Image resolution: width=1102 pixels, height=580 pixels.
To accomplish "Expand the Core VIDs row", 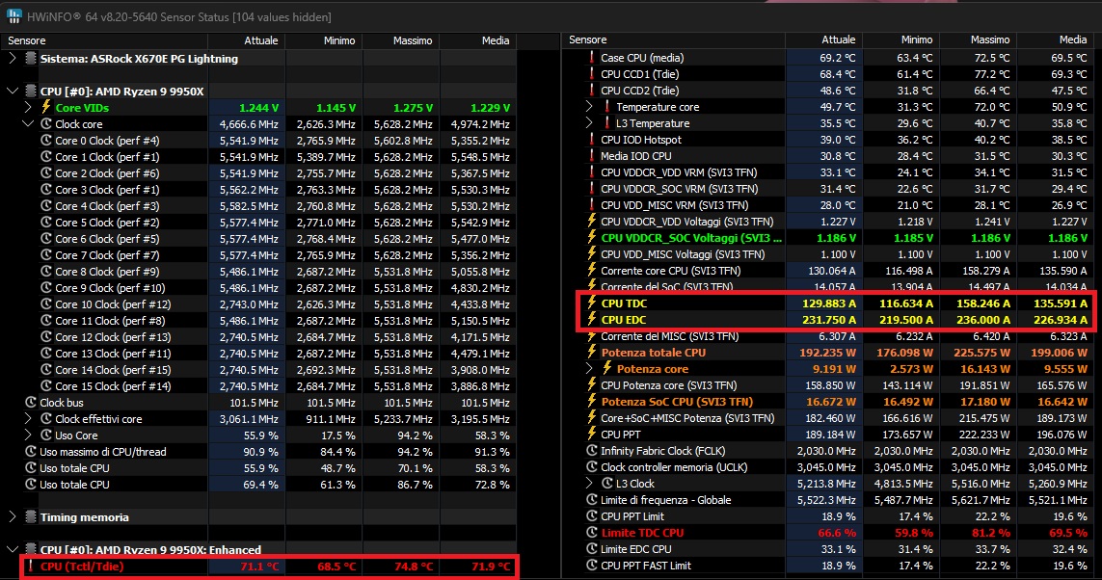I will pyautogui.click(x=28, y=108).
